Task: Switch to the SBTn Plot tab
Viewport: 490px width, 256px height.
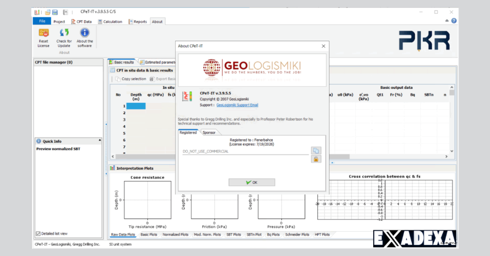Action: (254, 235)
